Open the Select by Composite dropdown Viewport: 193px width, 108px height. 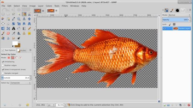coord(21,83)
